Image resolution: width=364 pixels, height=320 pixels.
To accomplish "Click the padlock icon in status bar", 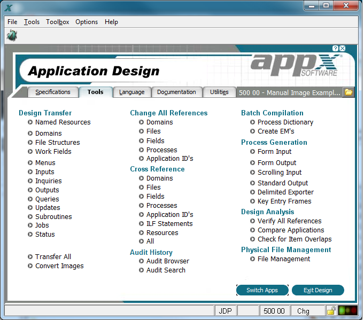I will pyautogui.click(x=331, y=310).
